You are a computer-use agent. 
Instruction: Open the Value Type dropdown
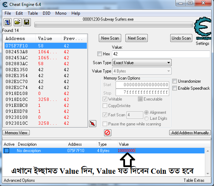(142, 71)
